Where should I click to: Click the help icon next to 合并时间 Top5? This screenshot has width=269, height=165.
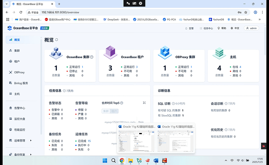[x=122, y=103]
